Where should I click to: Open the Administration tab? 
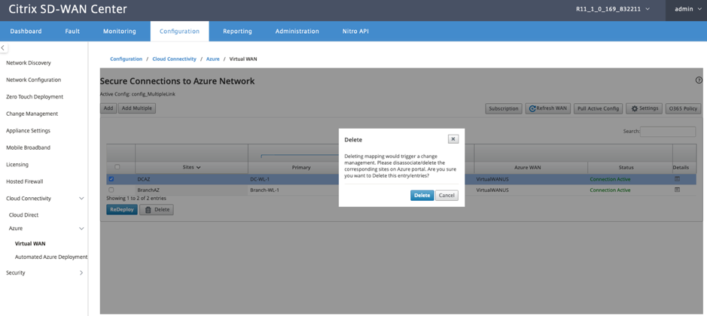(297, 31)
